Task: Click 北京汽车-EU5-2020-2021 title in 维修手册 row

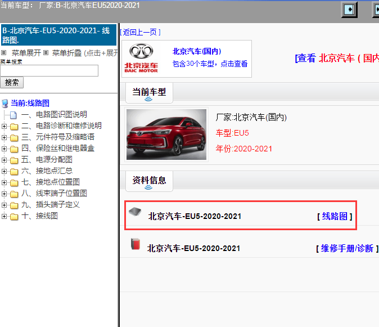Action: point(193,248)
